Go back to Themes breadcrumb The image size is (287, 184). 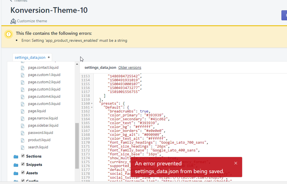point(18,1)
